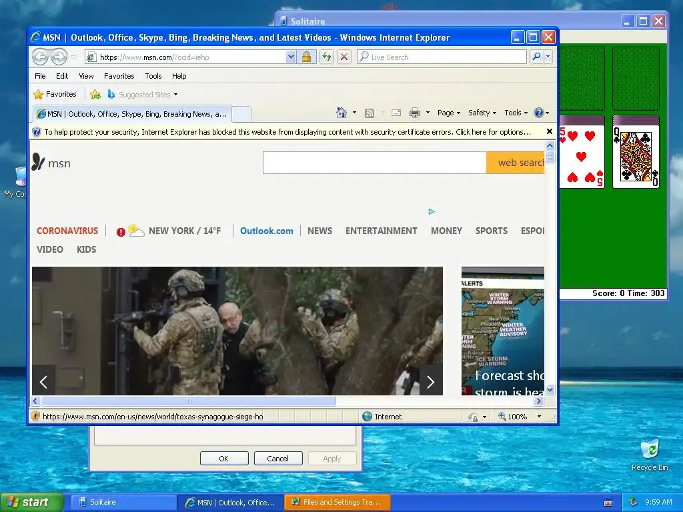Image resolution: width=683 pixels, height=512 pixels.
Task: Open the Page dropdown menu
Action: pyautogui.click(x=449, y=113)
